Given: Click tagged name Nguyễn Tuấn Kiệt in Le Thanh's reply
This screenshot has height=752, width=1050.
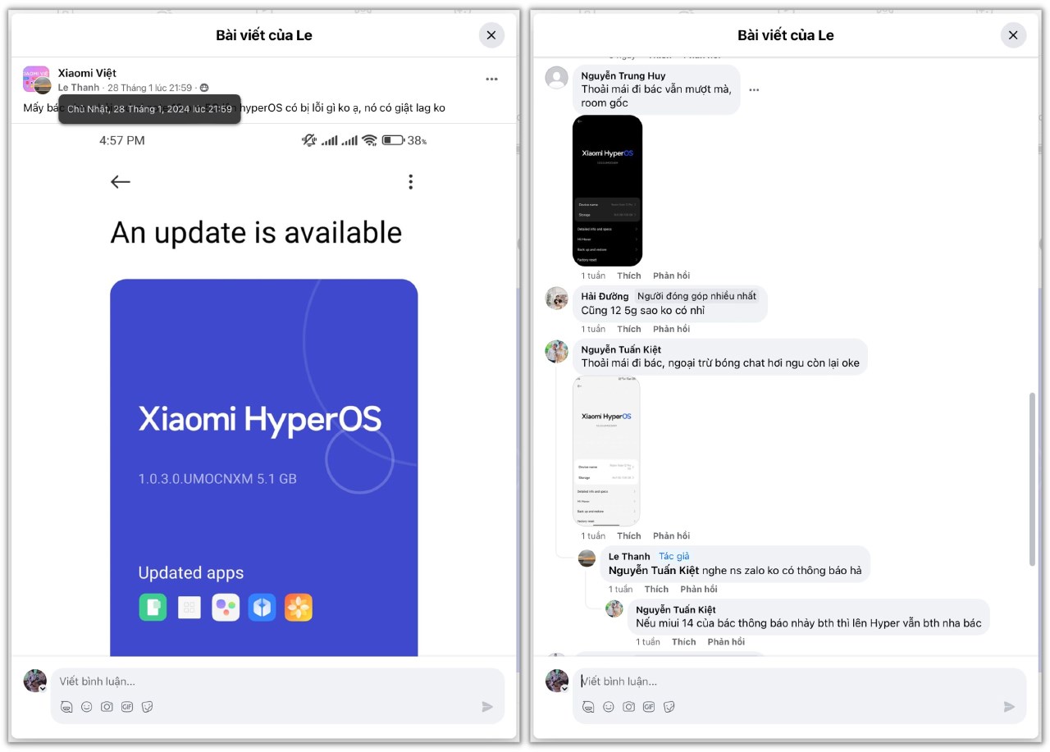Looking at the screenshot, I should click(654, 570).
